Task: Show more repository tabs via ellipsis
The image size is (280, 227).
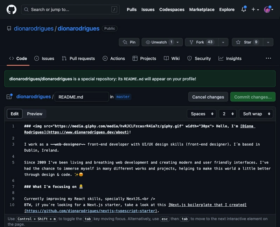Action: (x=268, y=58)
